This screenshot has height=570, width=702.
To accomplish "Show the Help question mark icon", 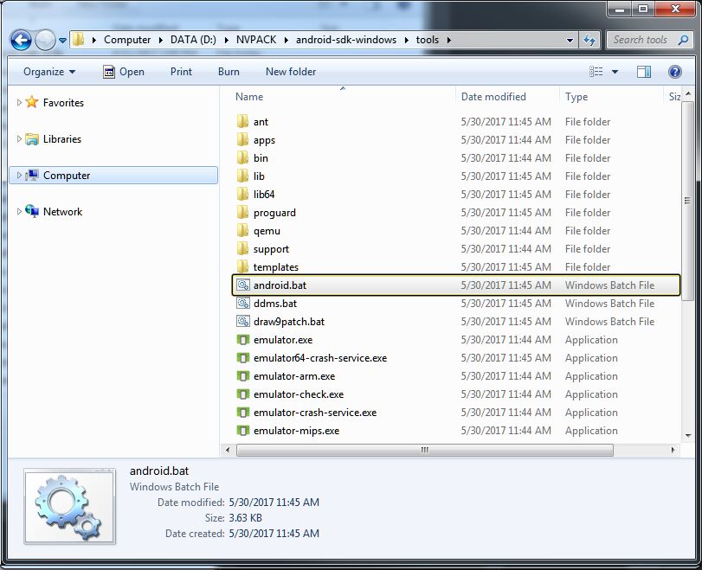I will coord(675,71).
